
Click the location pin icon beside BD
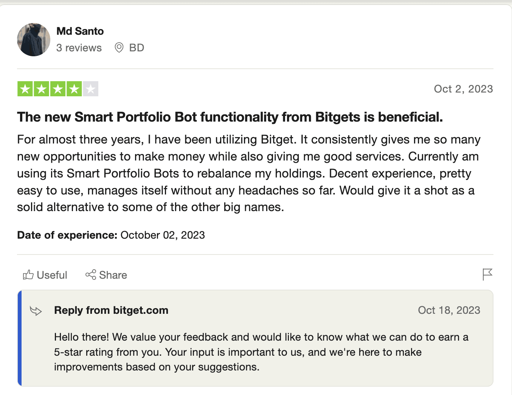coord(119,48)
